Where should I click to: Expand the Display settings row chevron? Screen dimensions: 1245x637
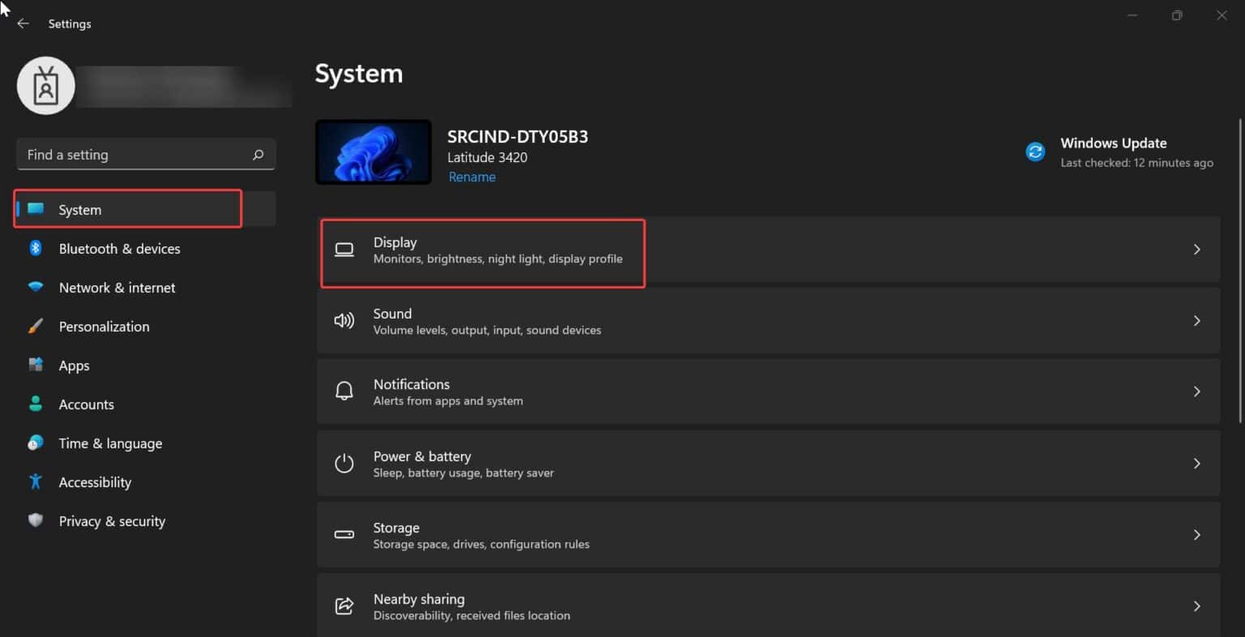point(1196,249)
